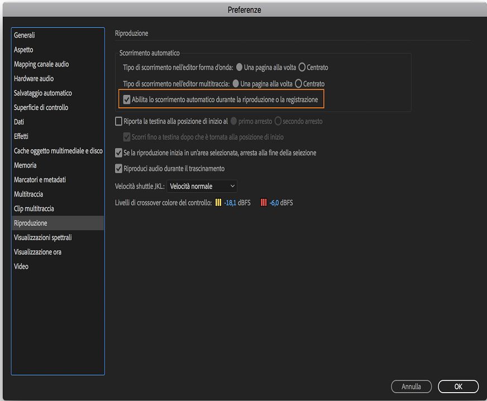Uncheck 'Riproduci audio durante il trascinamento'
487x401 pixels.
coord(118,168)
